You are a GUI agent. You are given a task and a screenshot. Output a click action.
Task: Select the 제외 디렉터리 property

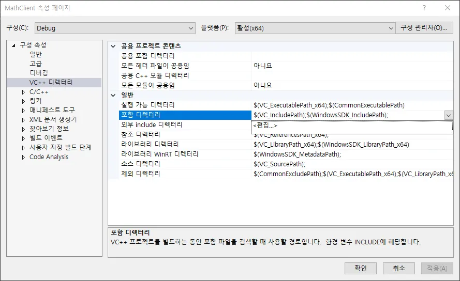point(185,174)
